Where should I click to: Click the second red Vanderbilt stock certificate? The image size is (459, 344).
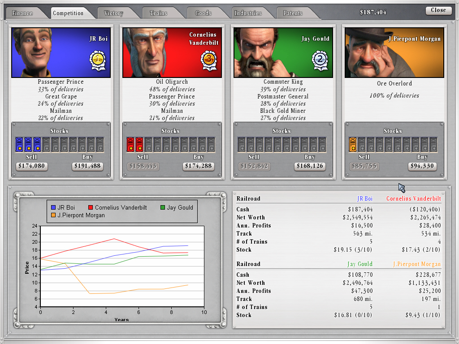pyautogui.click(x=139, y=145)
